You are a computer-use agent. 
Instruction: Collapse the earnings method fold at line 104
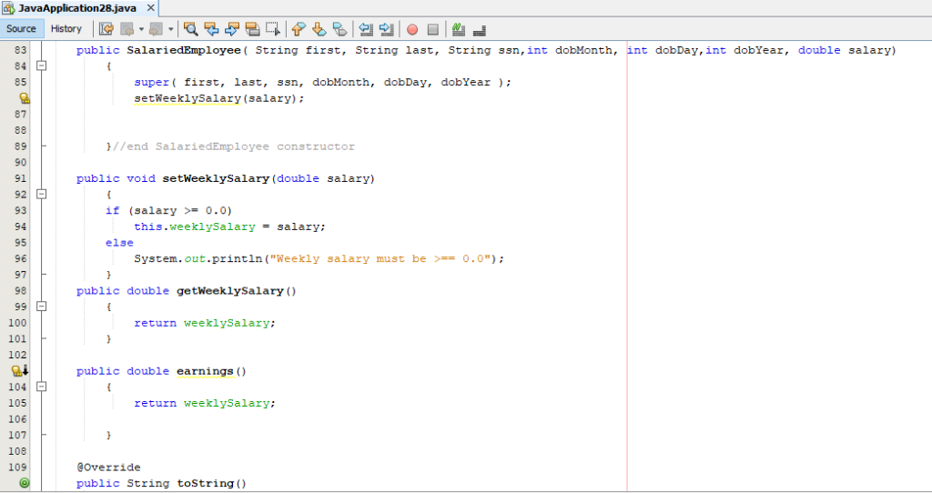pyautogui.click(x=41, y=387)
